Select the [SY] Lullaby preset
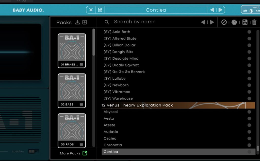Viewport: 260px width, 161px height. pos(115,79)
